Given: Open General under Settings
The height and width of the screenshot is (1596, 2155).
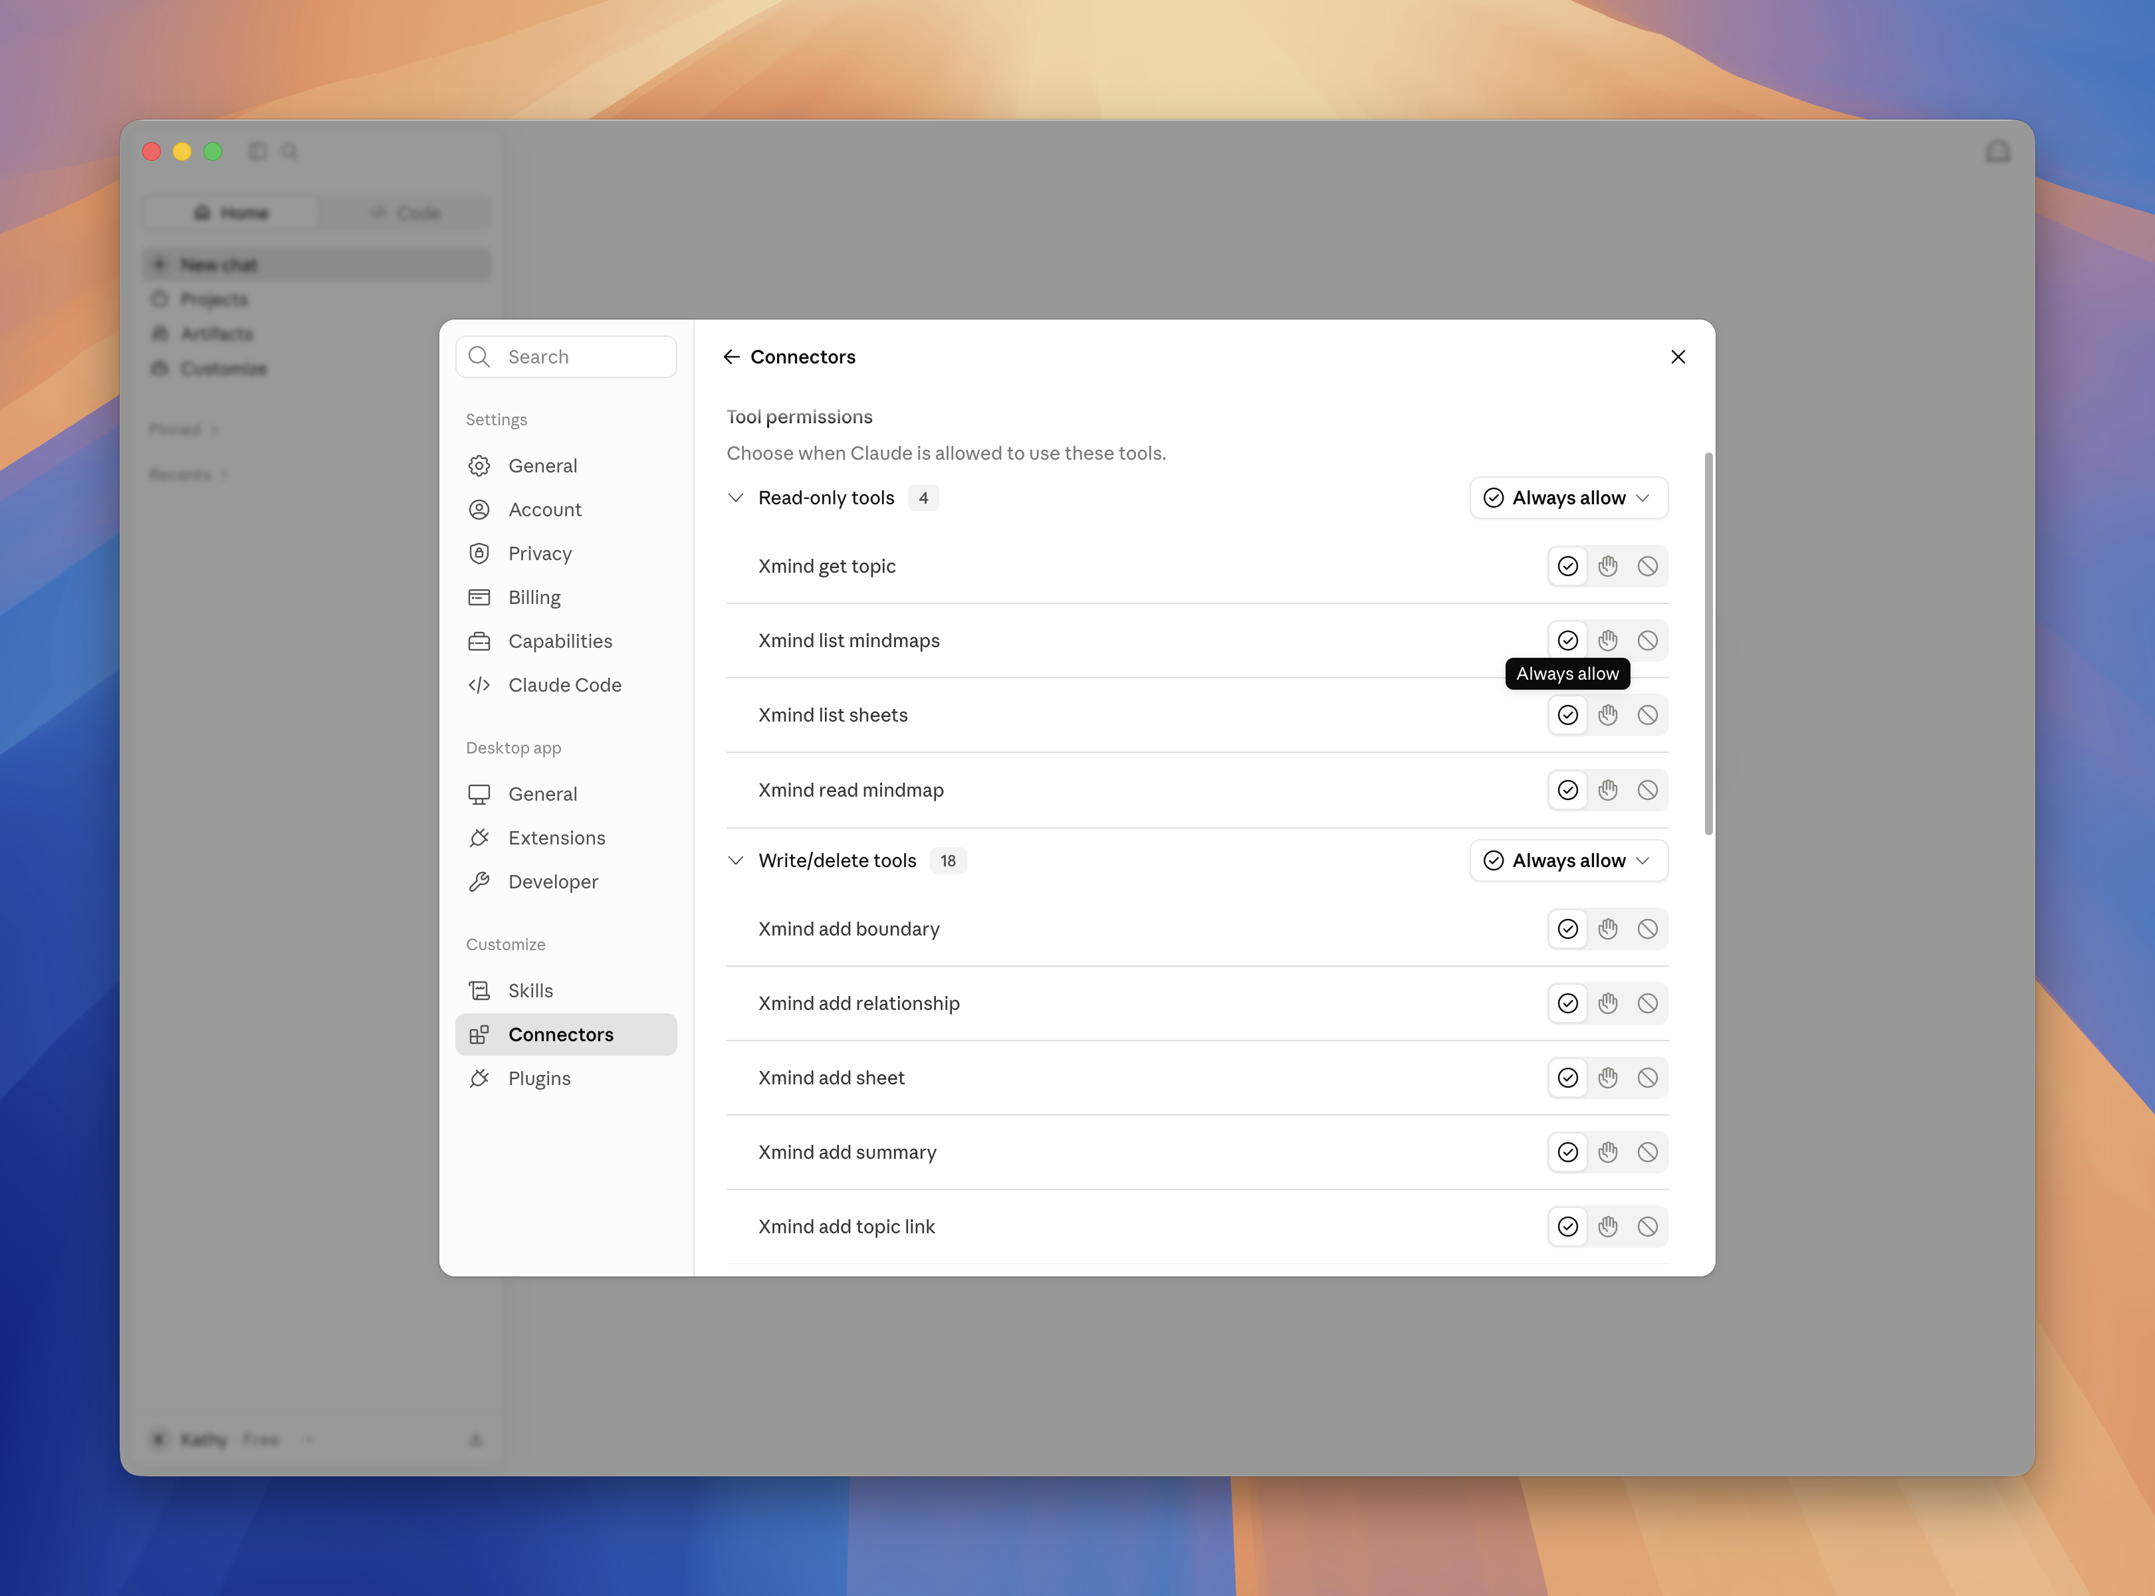Looking at the screenshot, I should click(x=565, y=466).
